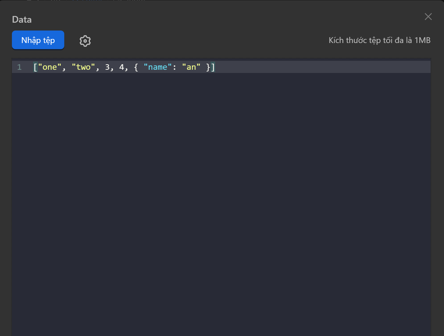Click the Data dialog title
This screenshot has width=444, height=336.
22,19
